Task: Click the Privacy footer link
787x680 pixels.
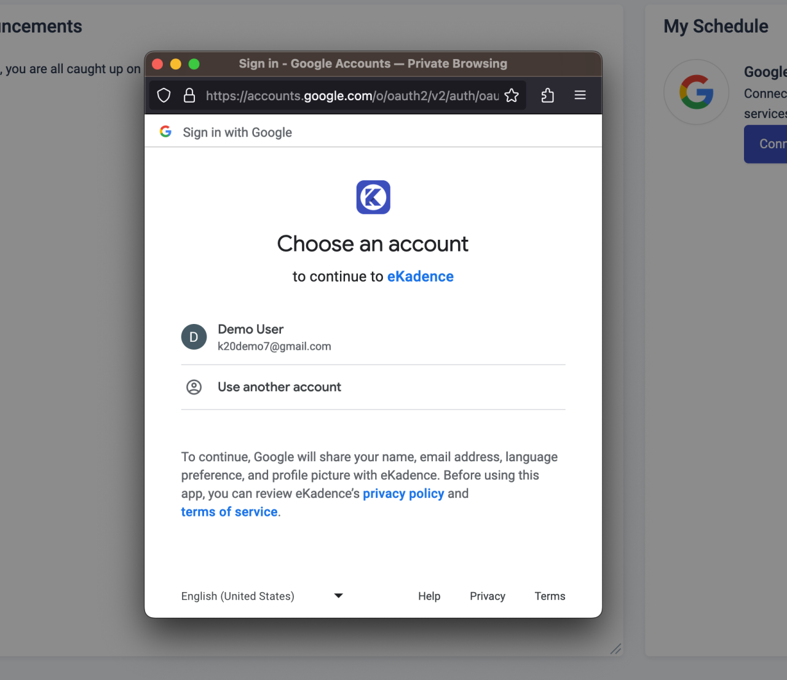Action: (488, 596)
